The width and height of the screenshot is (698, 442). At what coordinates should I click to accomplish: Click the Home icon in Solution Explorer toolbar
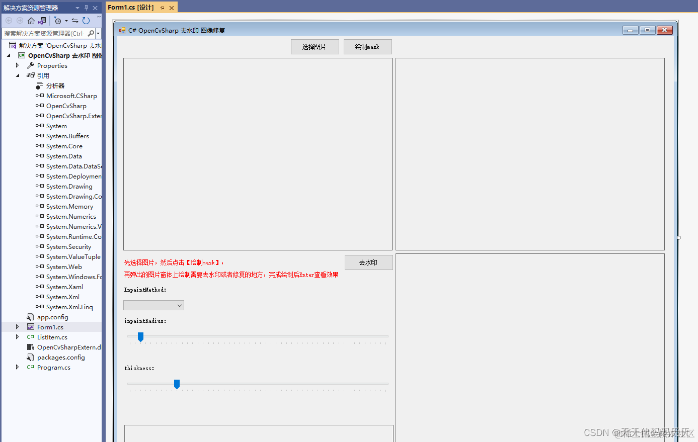pyautogui.click(x=31, y=21)
